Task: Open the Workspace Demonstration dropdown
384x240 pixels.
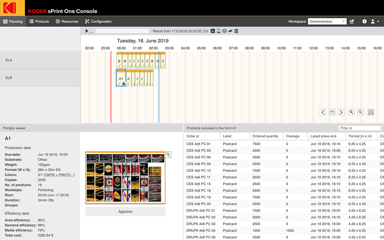Action: coord(327,21)
